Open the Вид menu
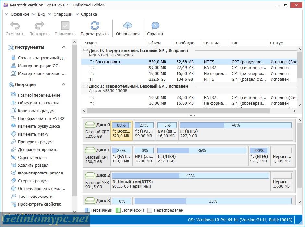The height and width of the screenshot is (227, 305). (x=41, y=14)
